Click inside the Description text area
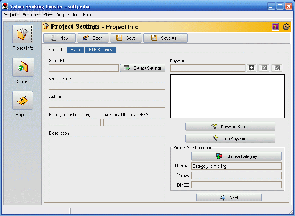The image size is (295, 216). 107,169
